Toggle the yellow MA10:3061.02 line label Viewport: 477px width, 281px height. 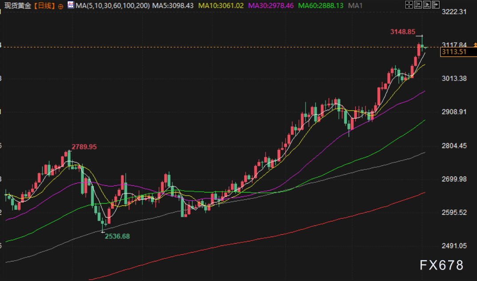tap(221, 6)
